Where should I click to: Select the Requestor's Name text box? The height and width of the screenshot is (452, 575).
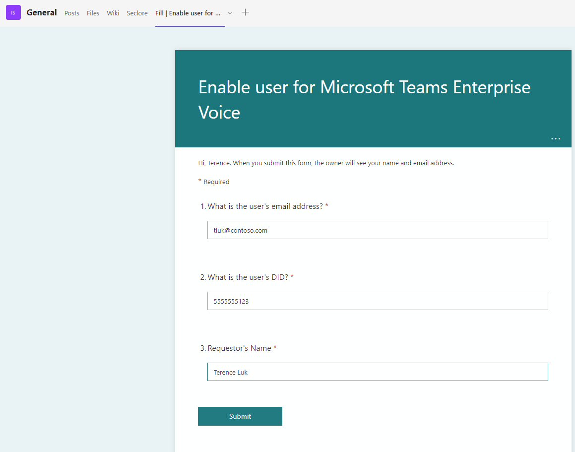click(x=377, y=372)
